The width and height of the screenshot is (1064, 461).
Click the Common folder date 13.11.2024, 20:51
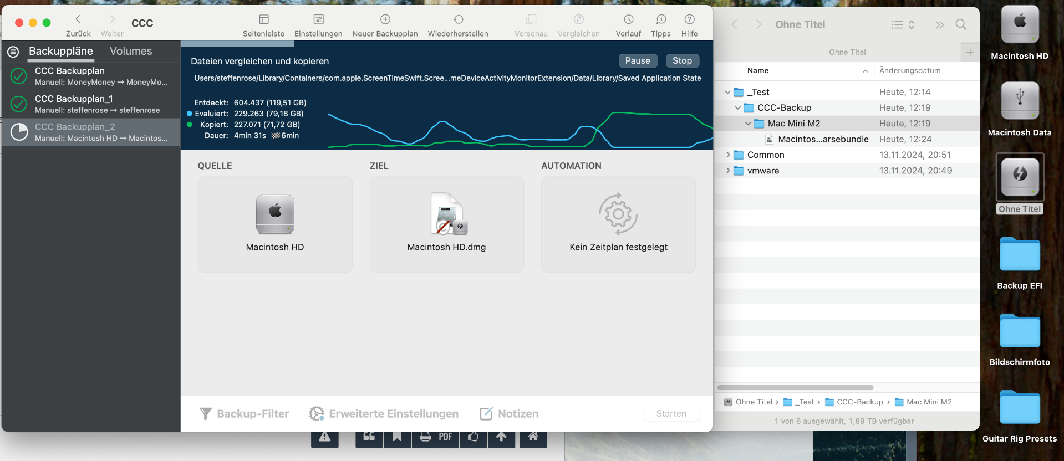click(915, 155)
